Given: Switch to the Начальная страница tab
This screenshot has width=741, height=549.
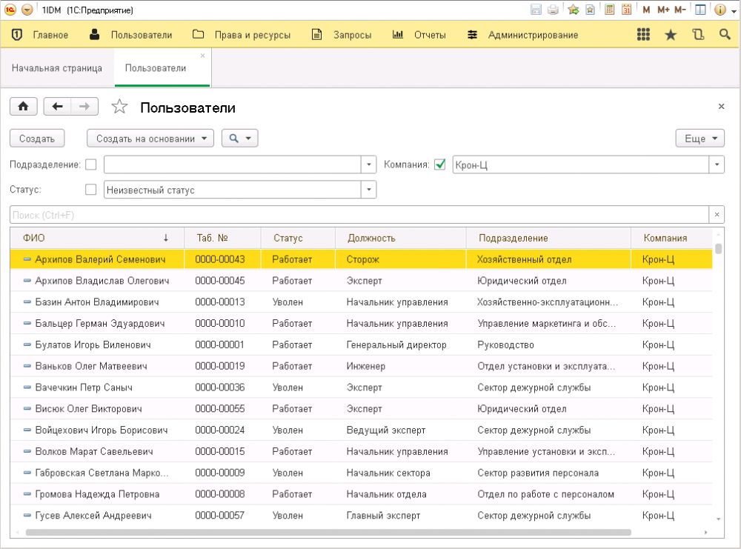Looking at the screenshot, I should pyautogui.click(x=57, y=68).
